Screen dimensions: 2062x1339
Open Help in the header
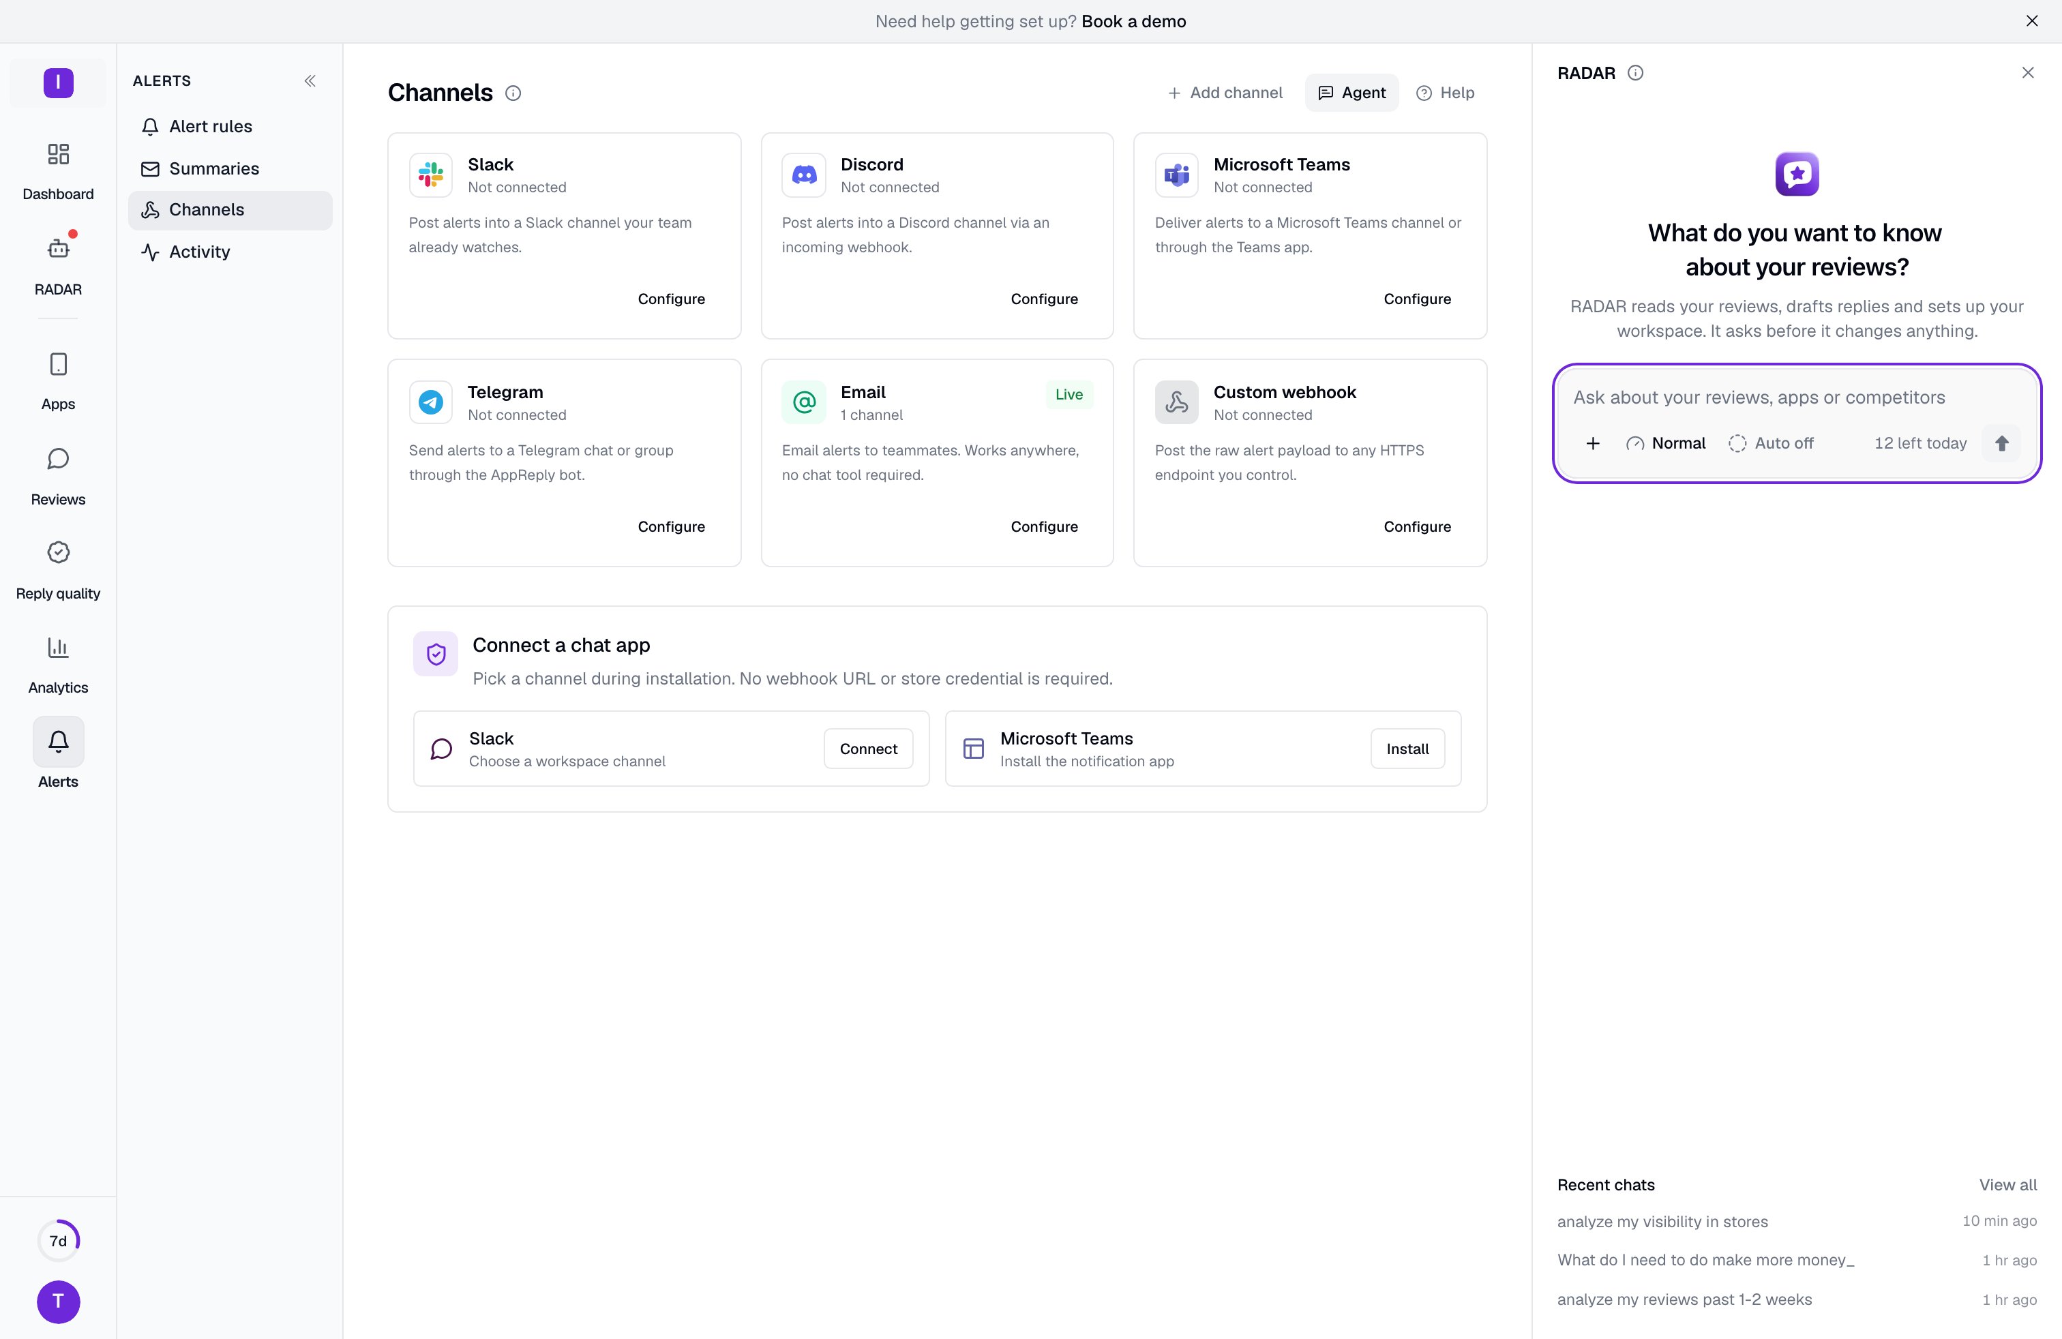tap(1445, 93)
